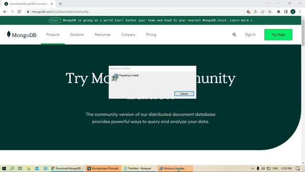Go back in browser history
The height and width of the screenshot is (172, 305).
pos(5,11)
